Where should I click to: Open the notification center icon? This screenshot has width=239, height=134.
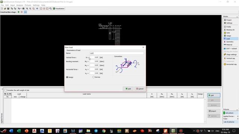coord(234,131)
